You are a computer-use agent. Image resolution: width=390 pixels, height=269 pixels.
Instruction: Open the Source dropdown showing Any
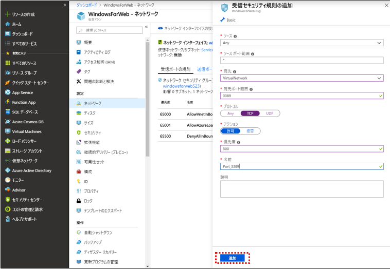click(302, 43)
